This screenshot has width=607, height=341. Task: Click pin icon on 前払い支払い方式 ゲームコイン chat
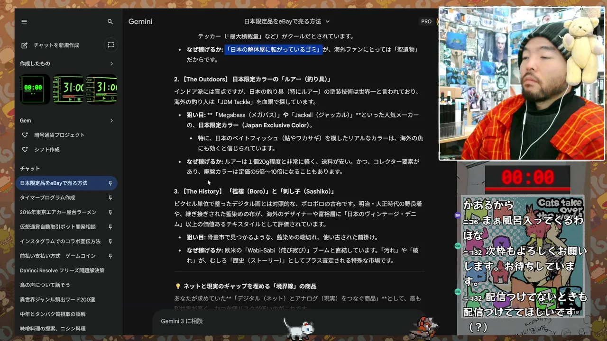tap(110, 256)
